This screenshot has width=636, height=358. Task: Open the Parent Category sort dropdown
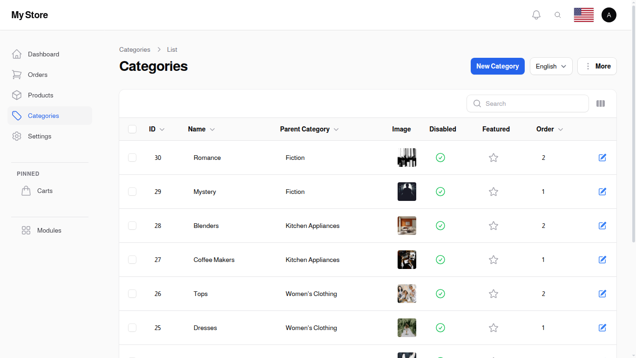[x=336, y=129]
